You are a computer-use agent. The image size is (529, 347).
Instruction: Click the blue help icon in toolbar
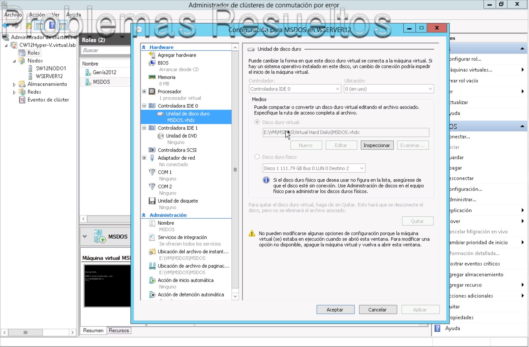click(52, 25)
